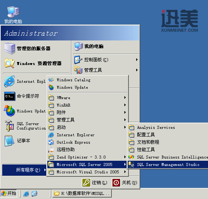This screenshot has height=199, width=208.
Task: Click the 注销 log off button
Action: coord(95,183)
